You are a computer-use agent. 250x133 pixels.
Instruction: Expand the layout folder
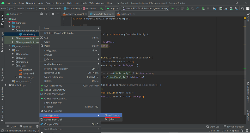[x=13, y=58]
